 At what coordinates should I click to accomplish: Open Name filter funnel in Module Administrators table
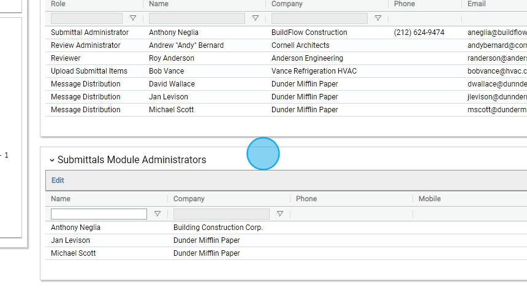[x=157, y=214]
